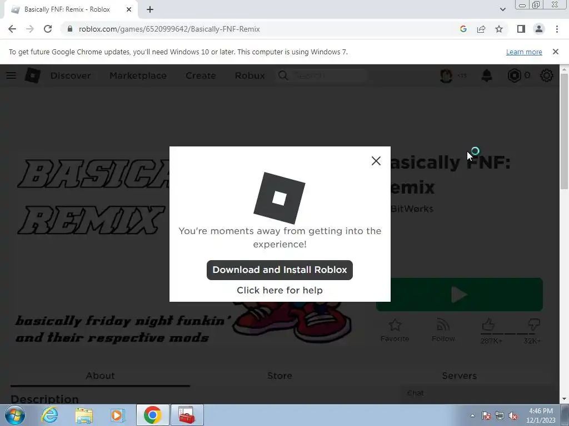Screen dimensions: 569x426
Task: Toggle Chrome side panel
Action: coord(521,29)
